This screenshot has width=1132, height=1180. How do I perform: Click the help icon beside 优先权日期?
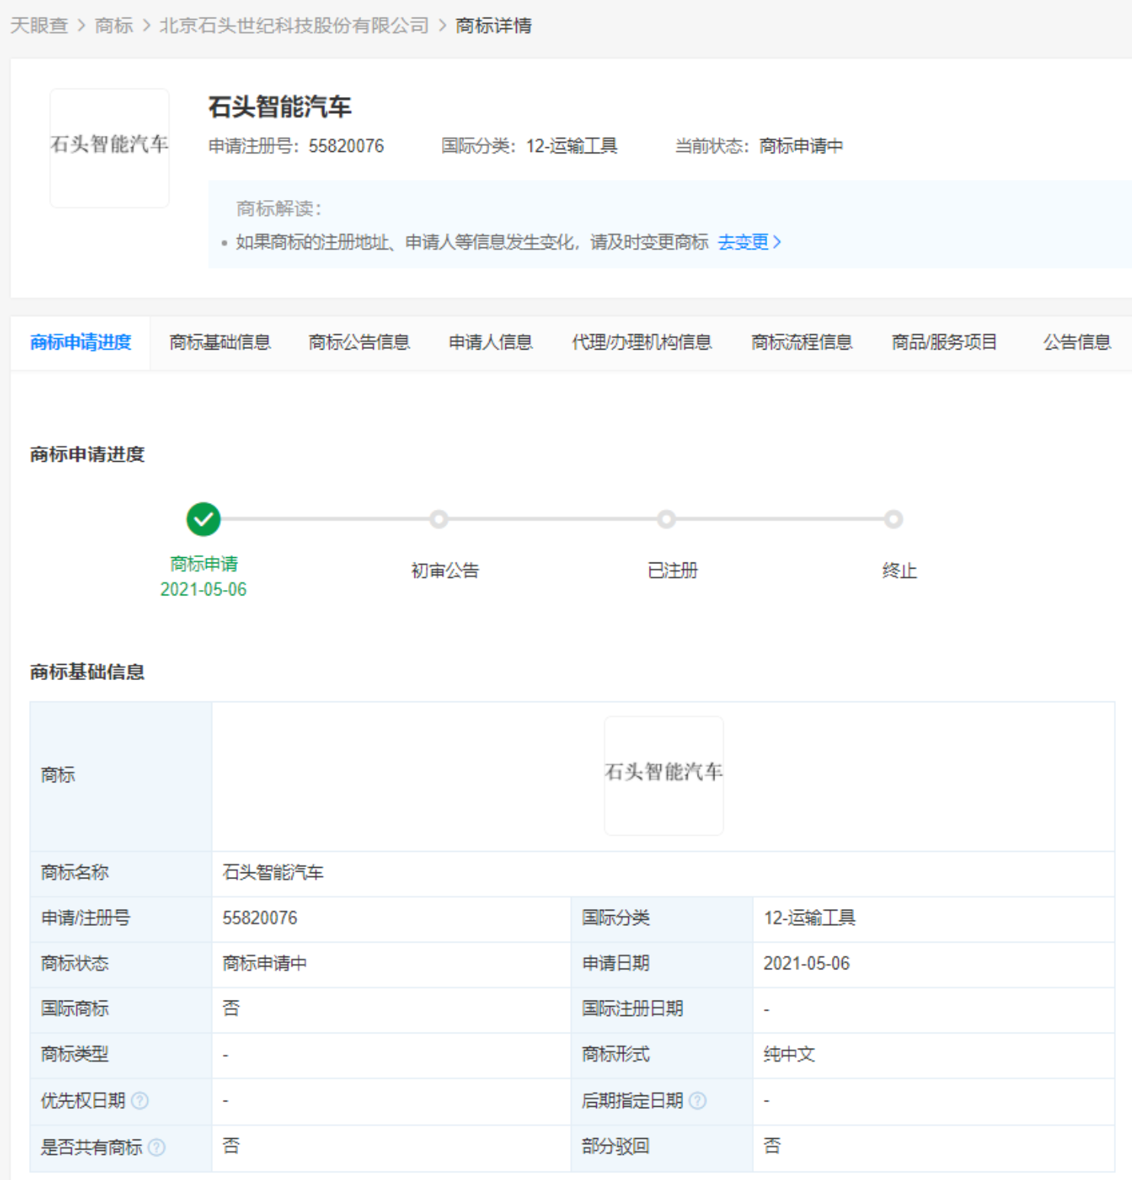[x=140, y=1101]
